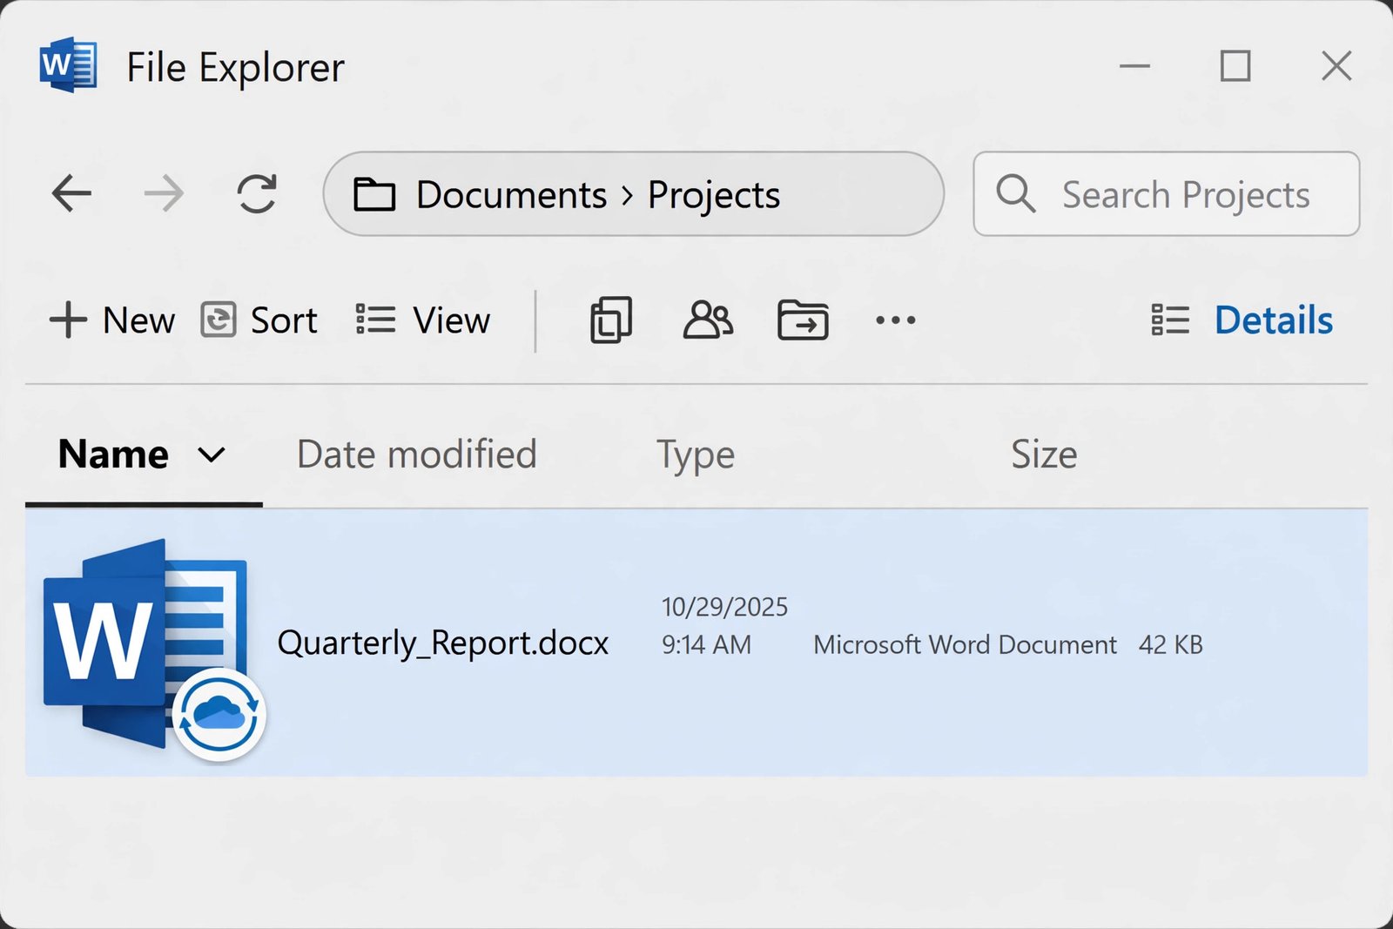1393x929 pixels.
Task: Click the magnifier icon in the search box
Action: [1016, 193]
